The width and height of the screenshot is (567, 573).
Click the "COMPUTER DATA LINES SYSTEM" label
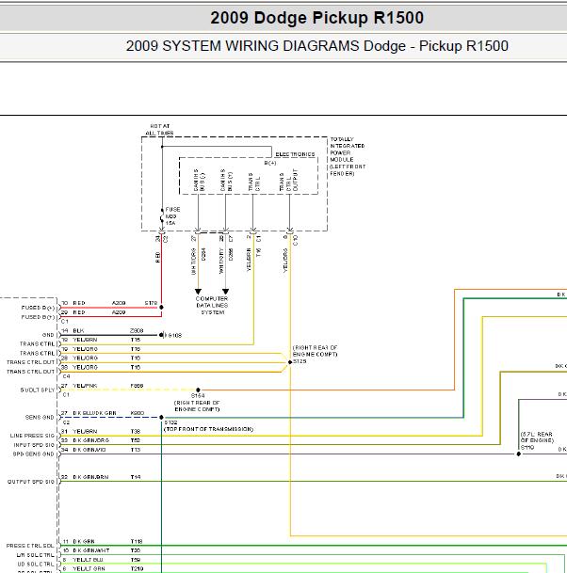click(212, 306)
